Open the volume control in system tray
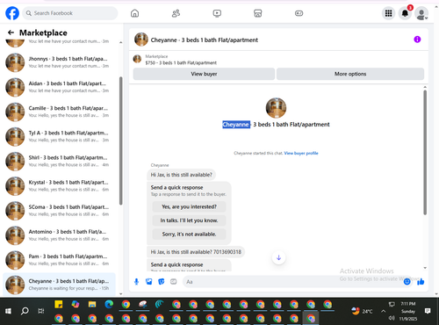The height and width of the screenshot is (325, 439). point(392,318)
